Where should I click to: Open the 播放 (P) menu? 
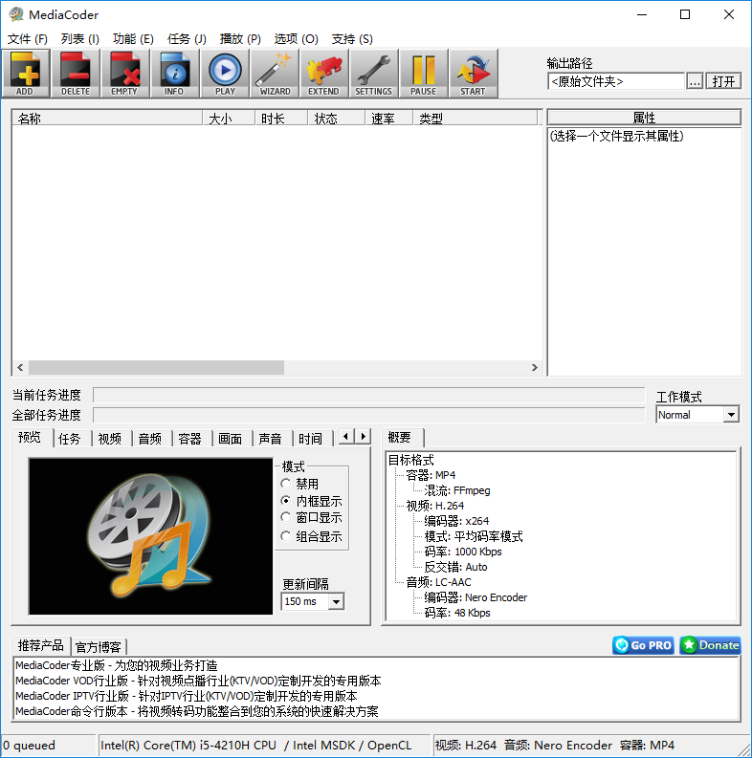coord(240,38)
